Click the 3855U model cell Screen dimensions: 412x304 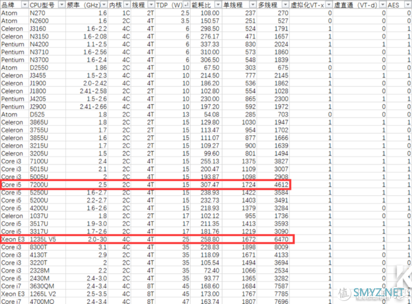47,138
